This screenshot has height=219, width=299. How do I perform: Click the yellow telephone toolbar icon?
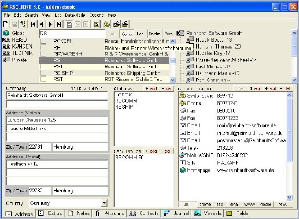(106, 24)
